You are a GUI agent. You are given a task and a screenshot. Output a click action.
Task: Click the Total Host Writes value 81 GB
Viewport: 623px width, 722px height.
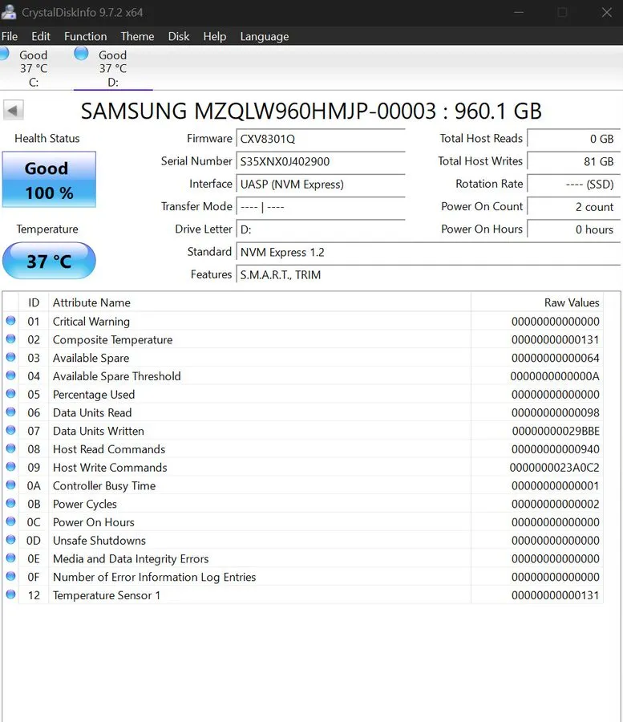(573, 161)
